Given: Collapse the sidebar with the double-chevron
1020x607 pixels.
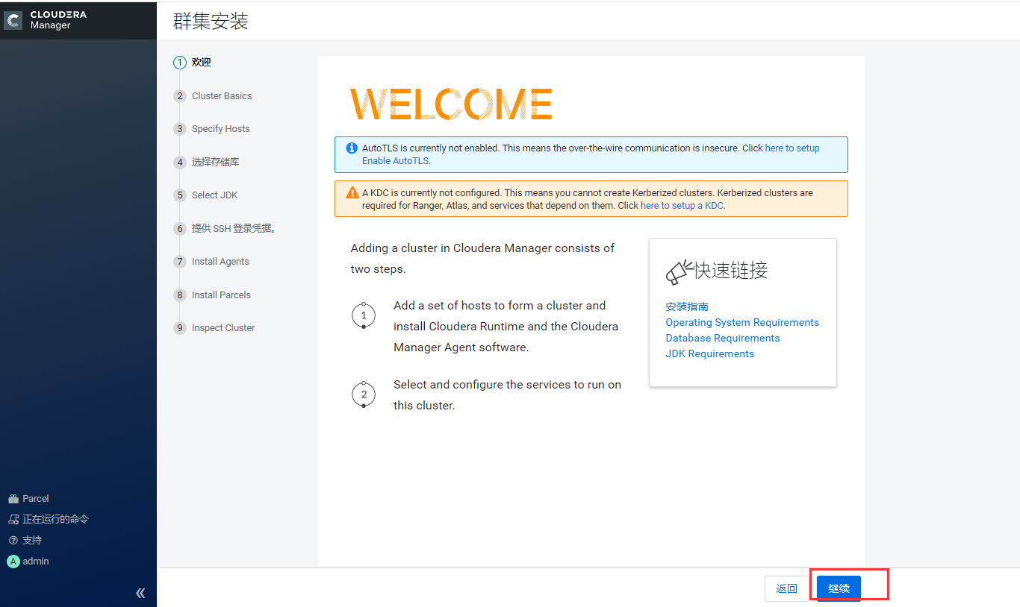Looking at the screenshot, I should 140,594.
